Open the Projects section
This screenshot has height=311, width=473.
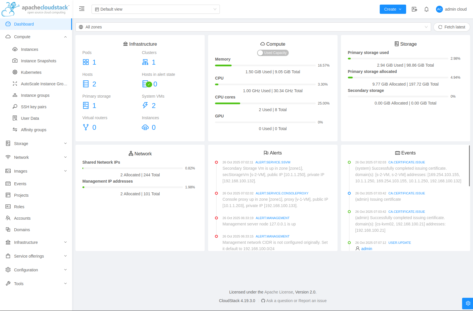(21, 195)
